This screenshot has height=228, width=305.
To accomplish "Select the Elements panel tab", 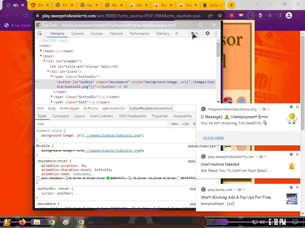I will click(57, 34).
